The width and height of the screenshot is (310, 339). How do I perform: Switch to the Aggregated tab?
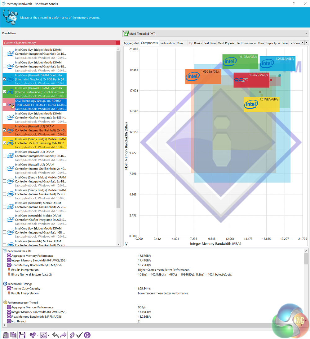click(131, 43)
